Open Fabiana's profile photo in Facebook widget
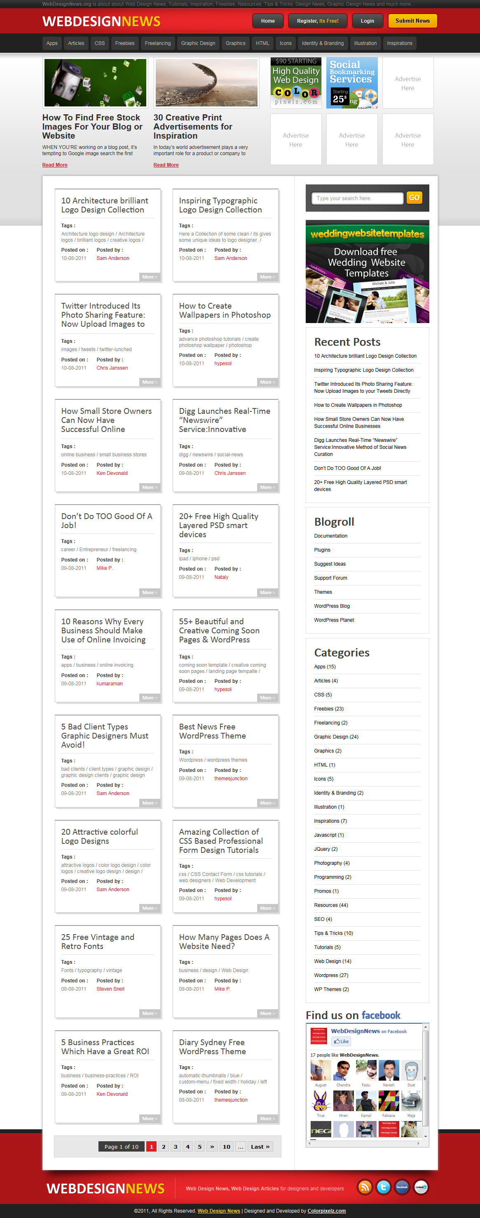The width and height of the screenshot is (480, 1218). (x=389, y=1101)
